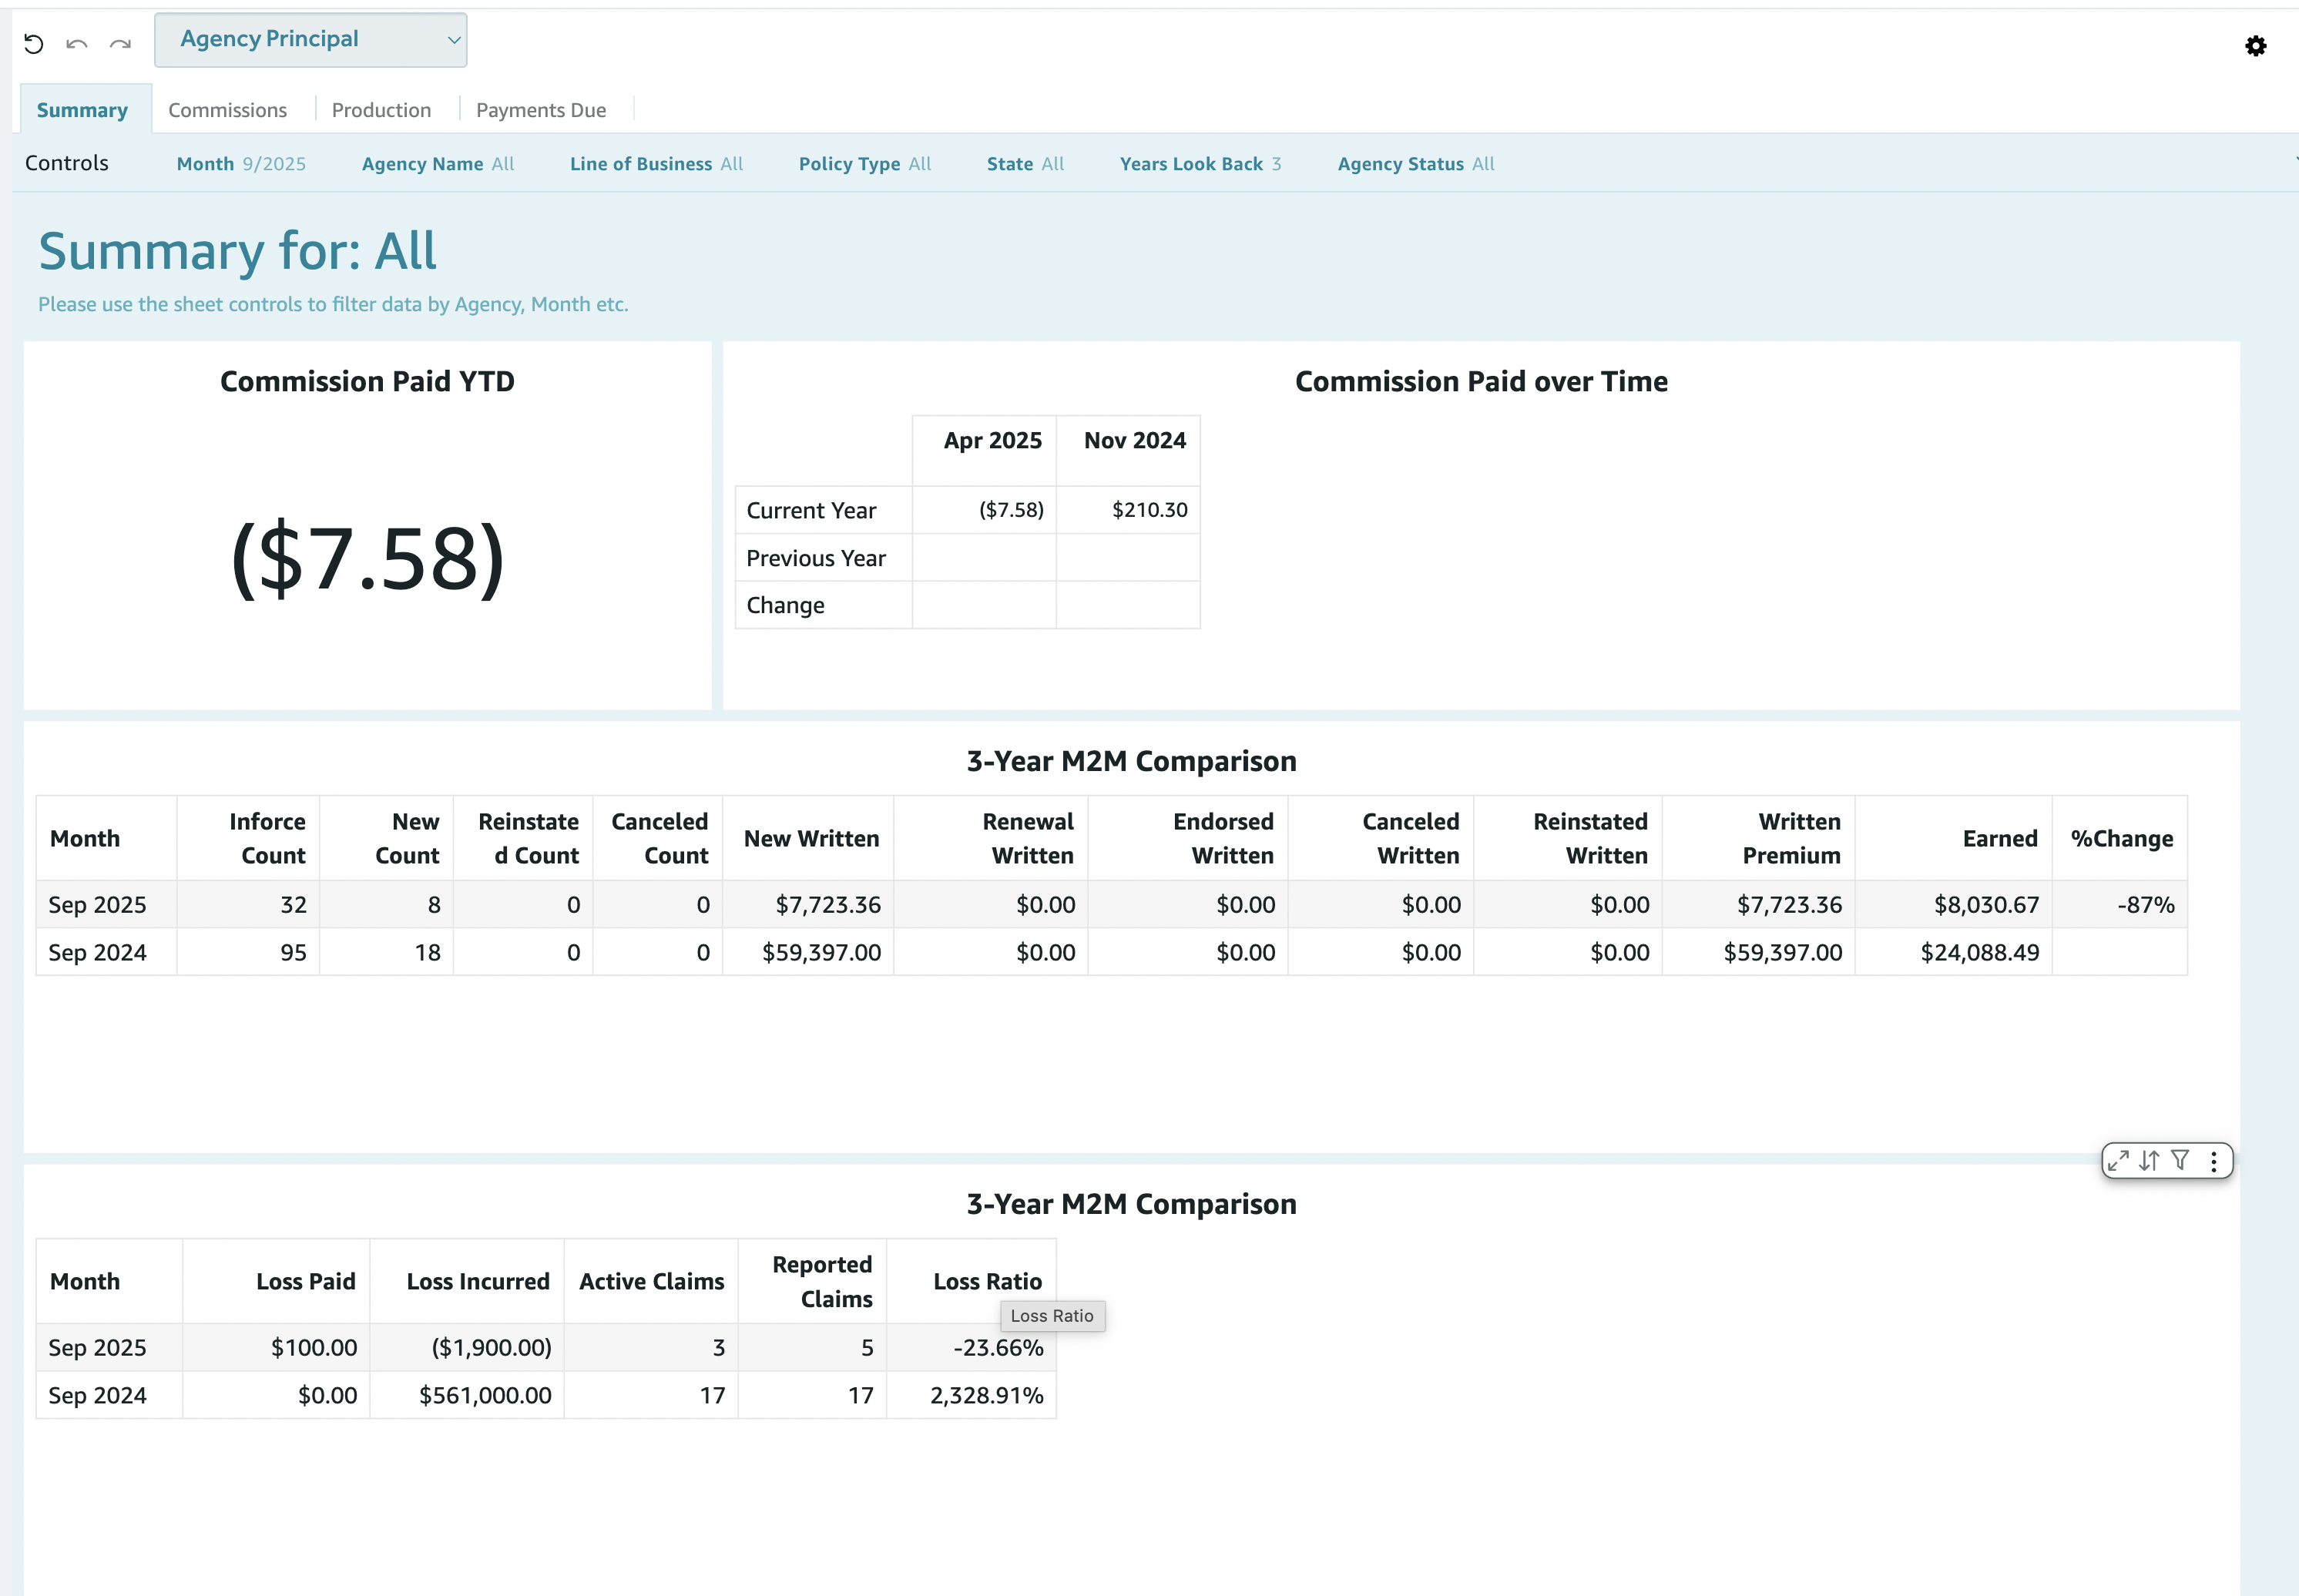Image resolution: width=2299 pixels, height=1596 pixels.
Task: Open the filter funnel icon on visual
Action: coord(2181,1160)
